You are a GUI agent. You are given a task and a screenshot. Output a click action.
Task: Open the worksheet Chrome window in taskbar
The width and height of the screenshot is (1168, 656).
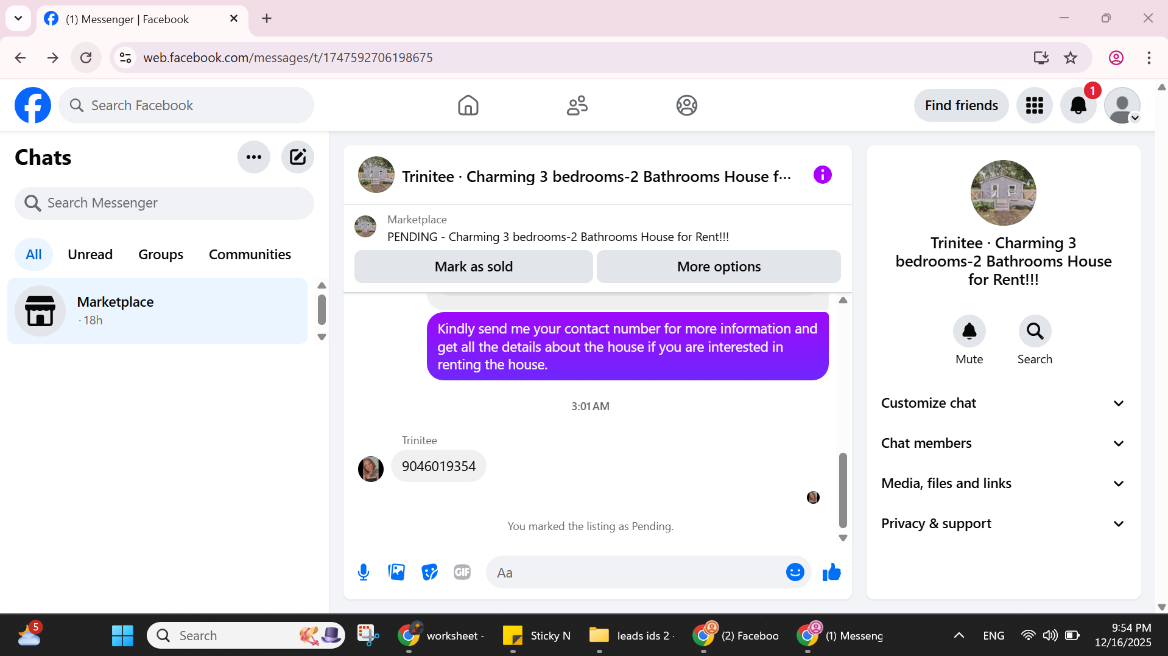tap(441, 635)
